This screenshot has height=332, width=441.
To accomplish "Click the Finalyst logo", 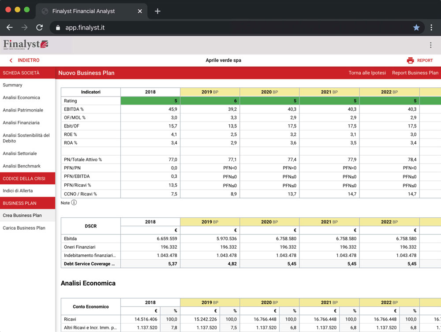I will pyautogui.click(x=26, y=45).
